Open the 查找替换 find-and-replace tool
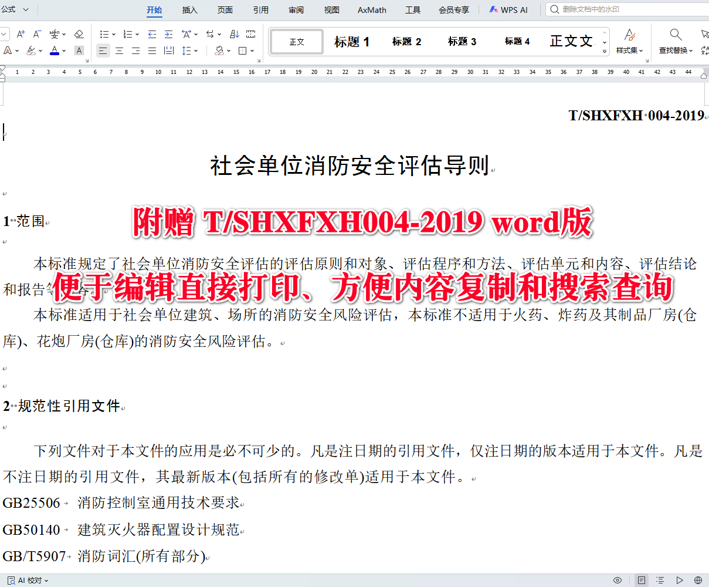 [675, 41]
